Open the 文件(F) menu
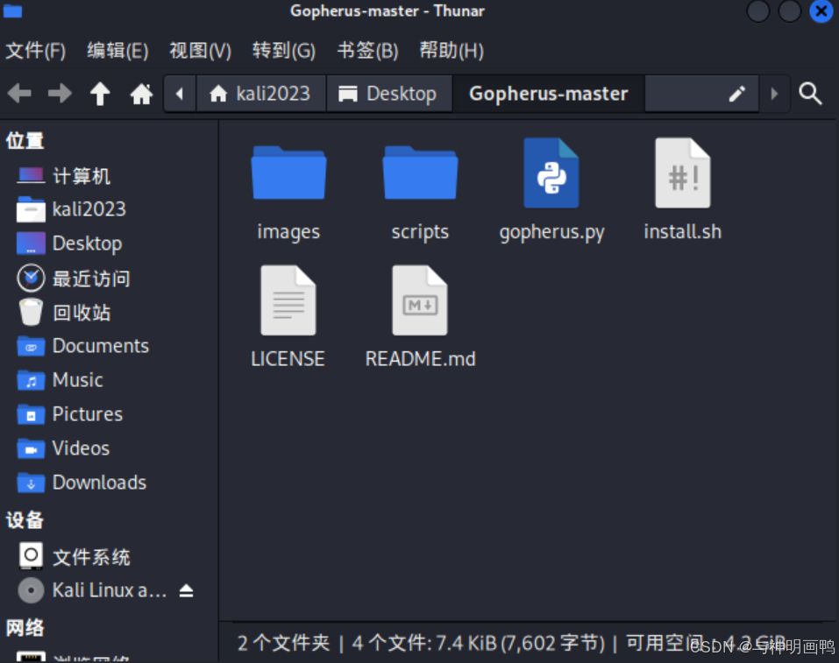The image size is (839, 663). (36, 51)
